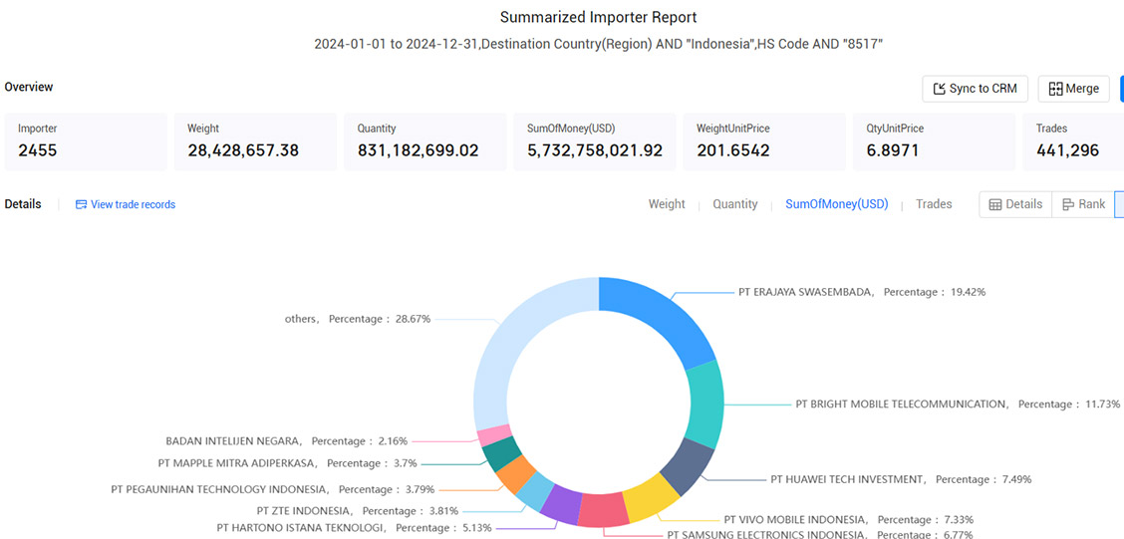Click the BADAN INTELIJEN NEGARA 2.16% label

[x=287, y=440]
